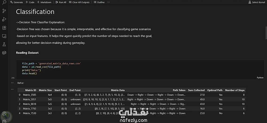Open output ellipsis menu beside Data: text
The width and height of the screenshot is (267, 123).
[x=12, y=83]
